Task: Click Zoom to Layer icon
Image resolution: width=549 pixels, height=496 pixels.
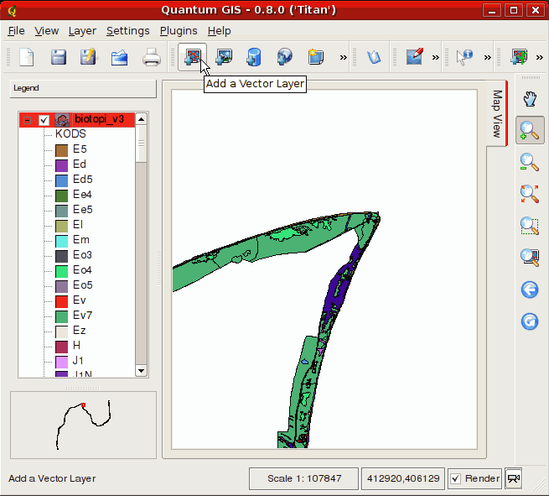Action: click(530, 258)
